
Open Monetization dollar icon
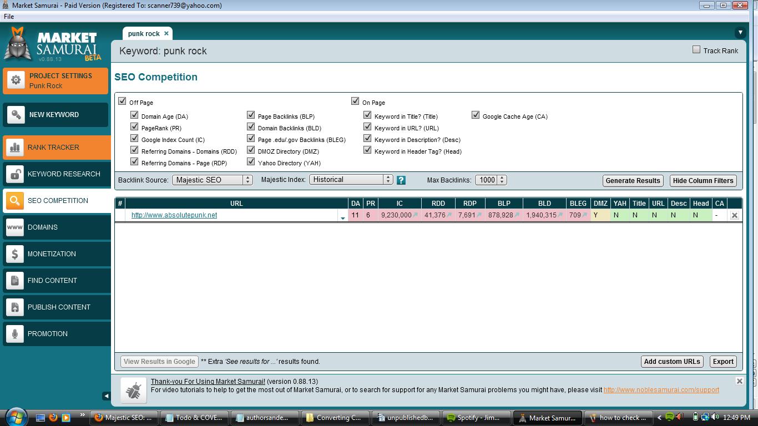14,254
